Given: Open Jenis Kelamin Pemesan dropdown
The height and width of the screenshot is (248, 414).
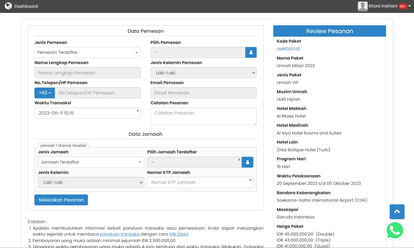Looking at the screenshot, I should (x=203, y=73).
